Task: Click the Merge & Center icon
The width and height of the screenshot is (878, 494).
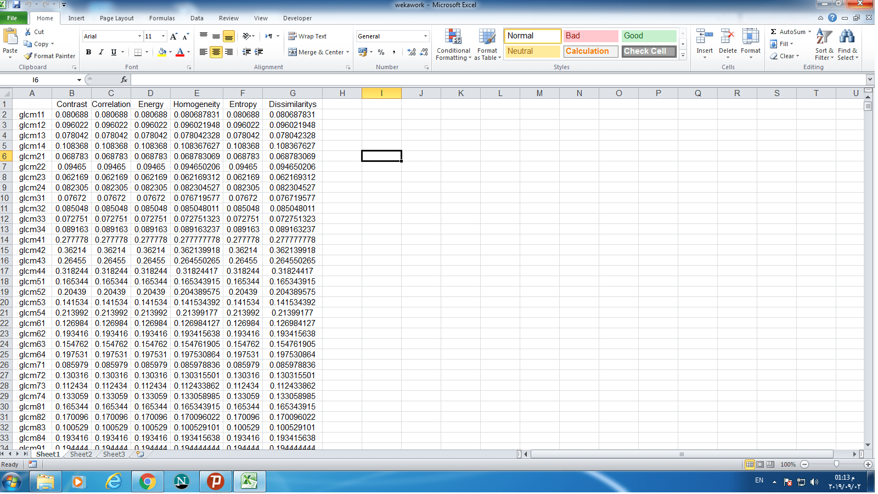Action: (x=293, y=52)
